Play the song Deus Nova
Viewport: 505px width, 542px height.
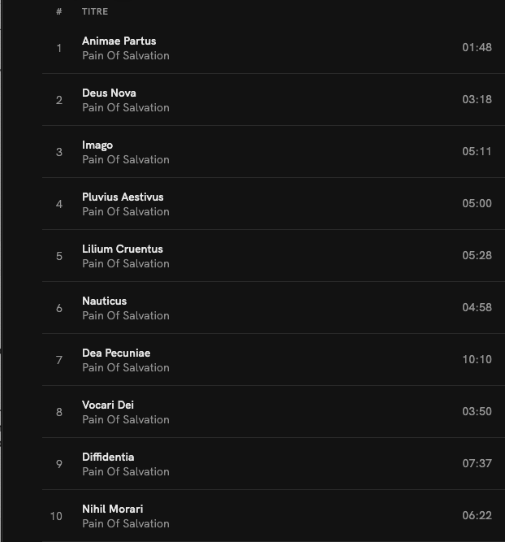[x=109, y=93]
